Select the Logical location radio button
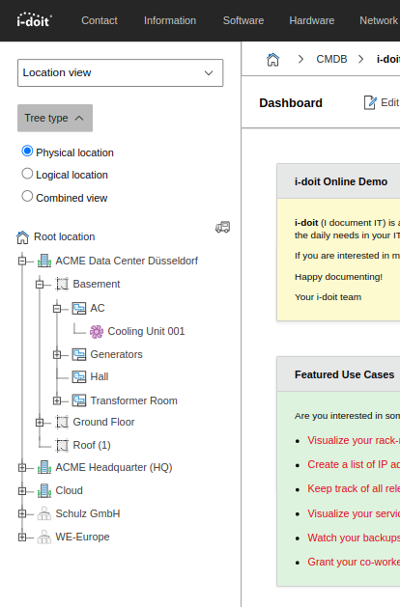 (x=27, y=174)
